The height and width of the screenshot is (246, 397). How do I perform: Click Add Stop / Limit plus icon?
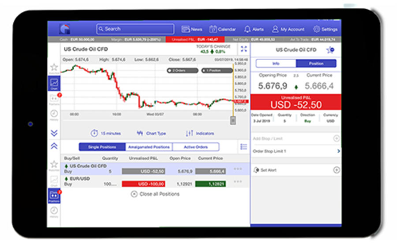[336, 138]
